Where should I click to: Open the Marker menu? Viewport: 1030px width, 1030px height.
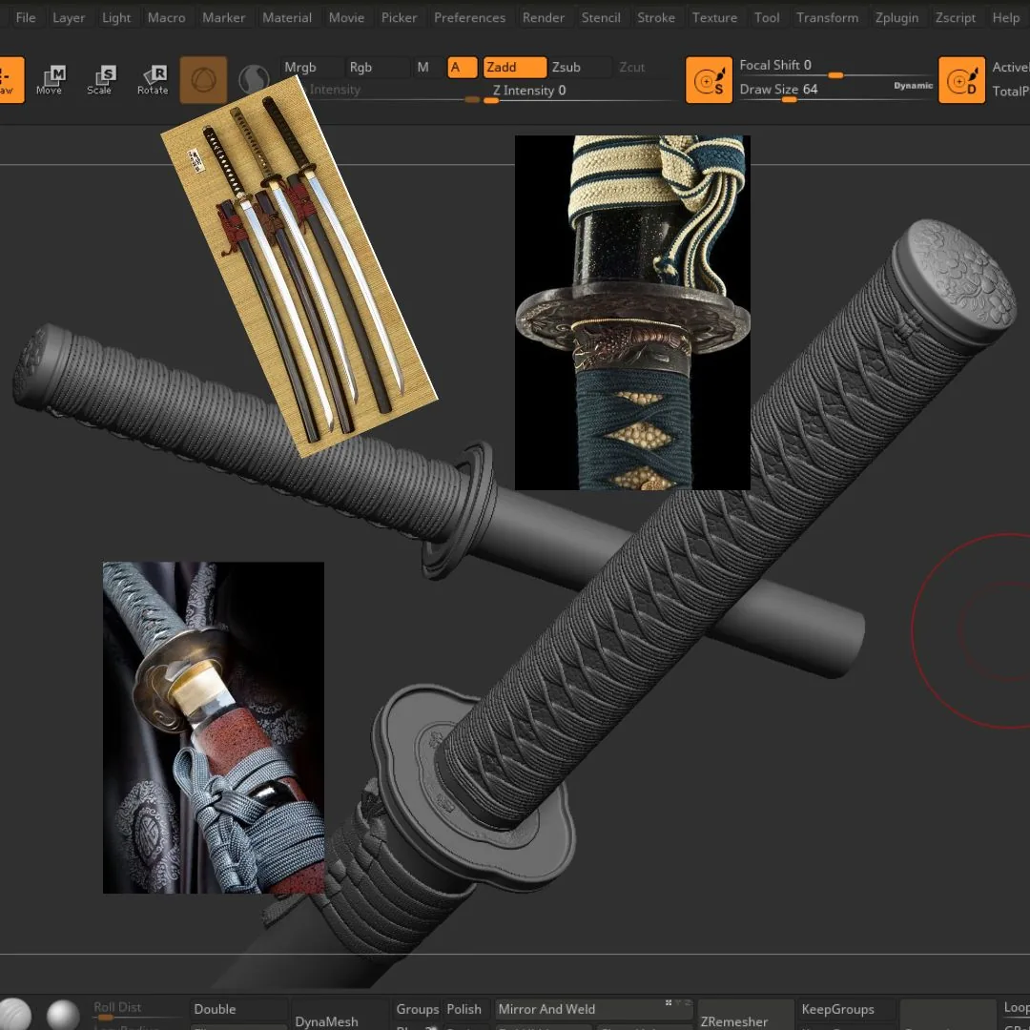tap(223, 18)
